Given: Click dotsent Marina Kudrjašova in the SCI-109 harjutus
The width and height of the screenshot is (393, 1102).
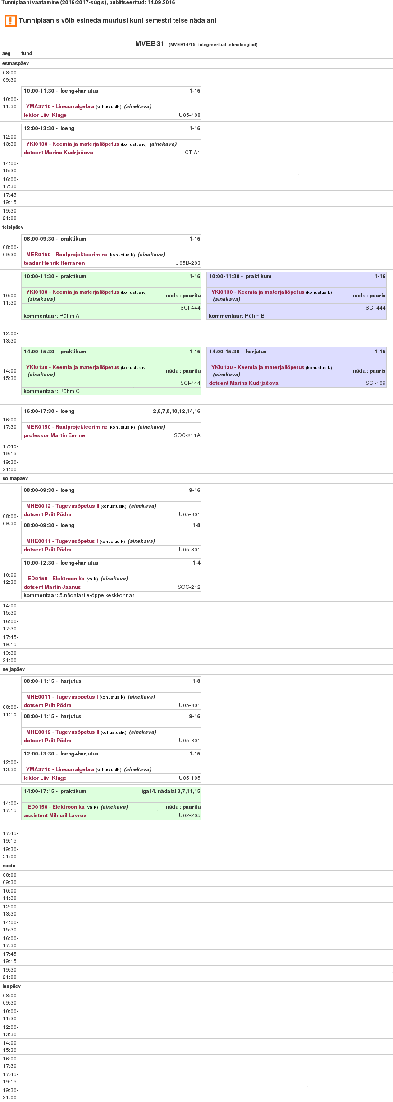Looking at the screenshot, I should coord(243,383).
